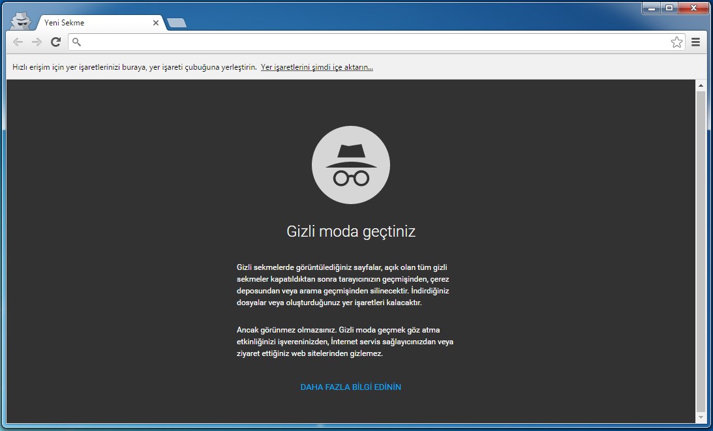This screenshot has width=713, height=431.
Task: Maximize the Chrome window
Action: pos(669,8)
